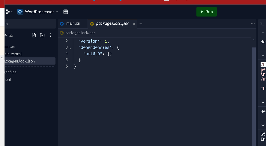Open the layout panel icon next to WordProcessor
Viewport: 266px width, 146px height.
[66, 12]
